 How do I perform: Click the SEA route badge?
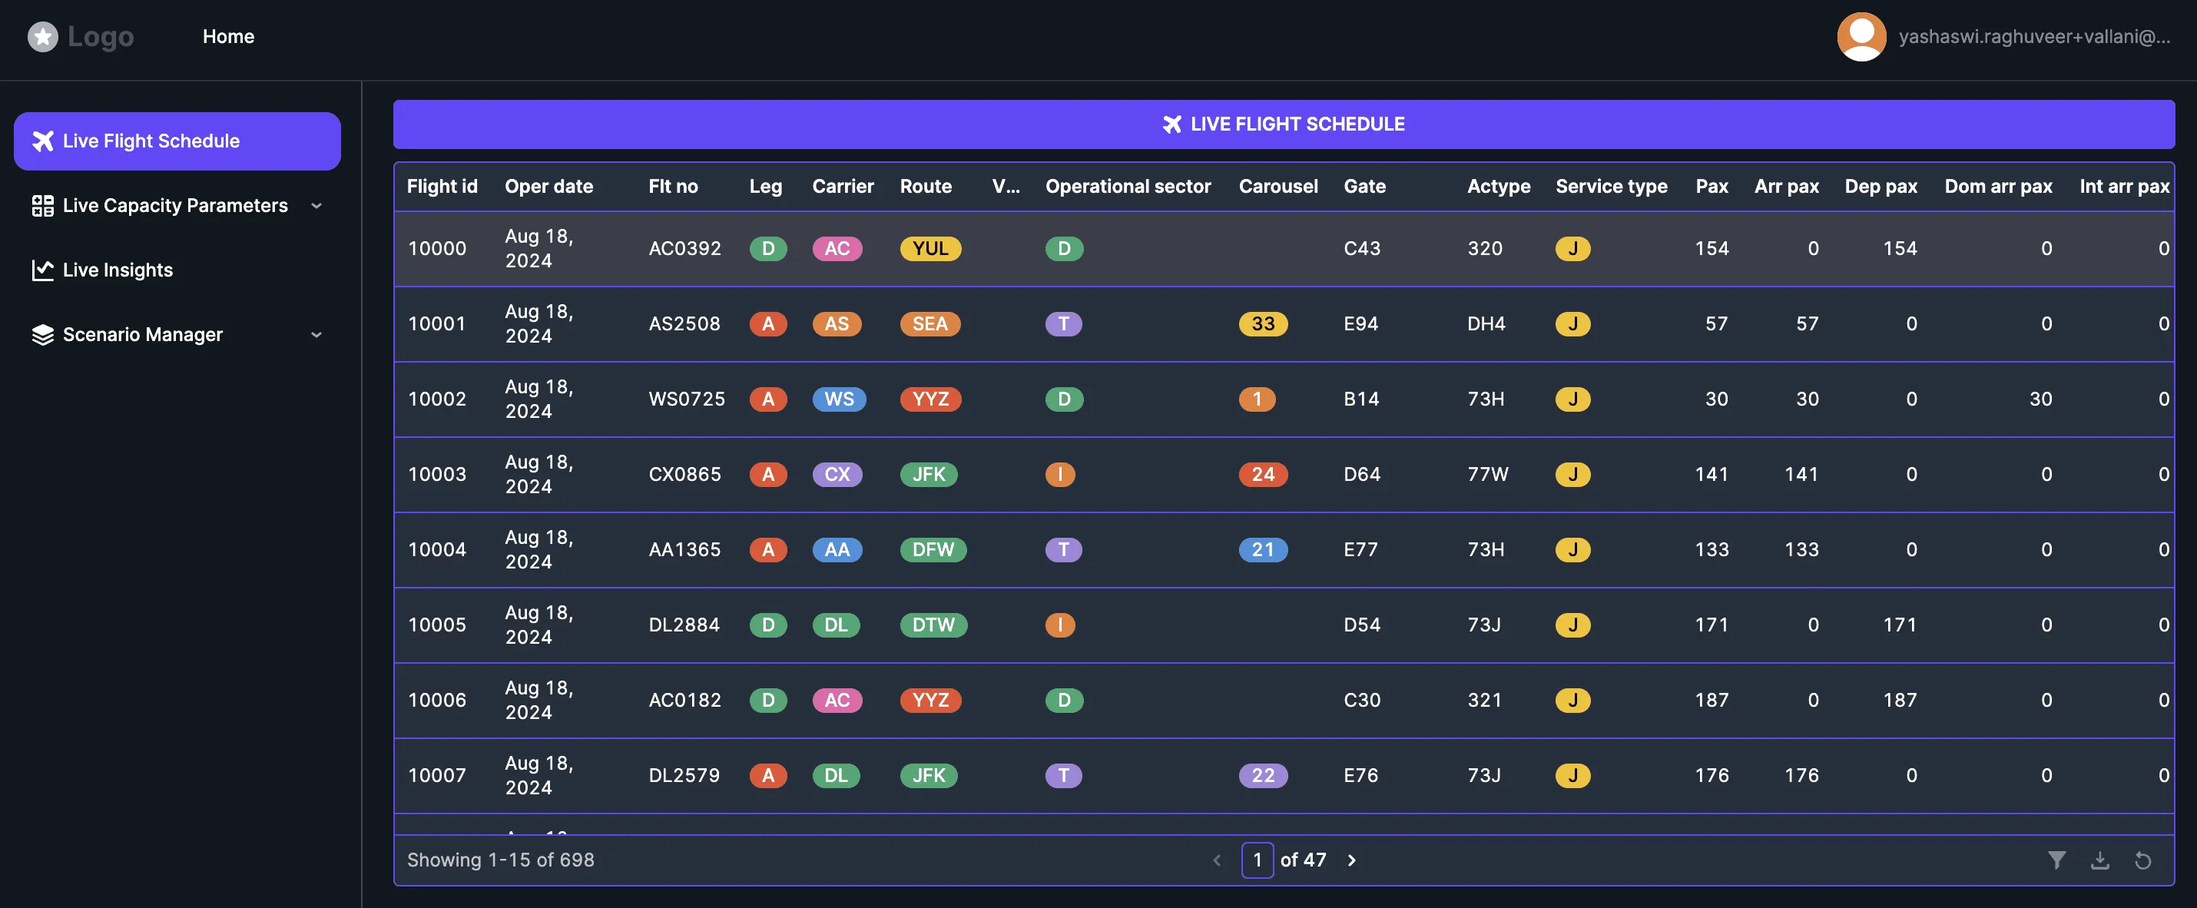[929, 324]
